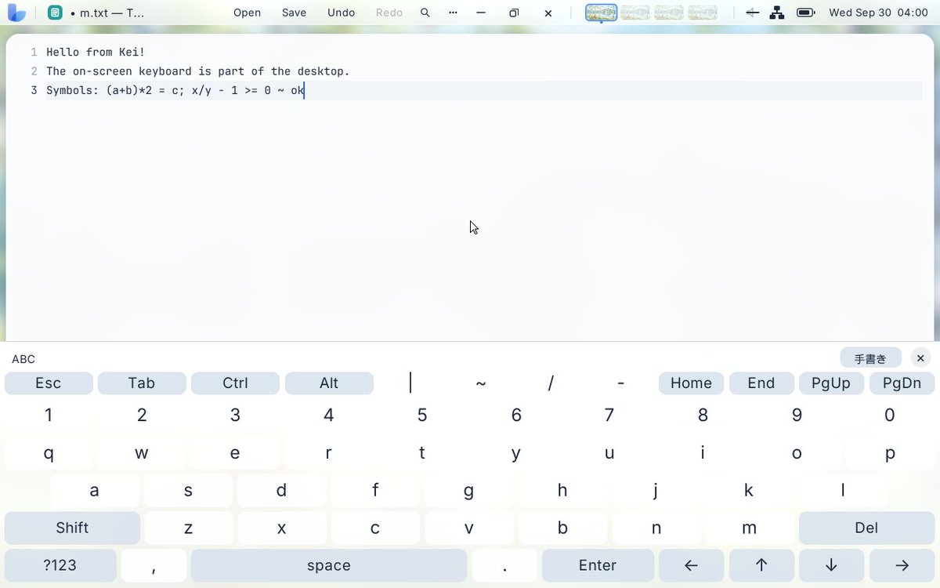Toggle the Shift key on the keyboard
Screen dimensions: 940x588
pyautogui.click(x=72, y=528)
